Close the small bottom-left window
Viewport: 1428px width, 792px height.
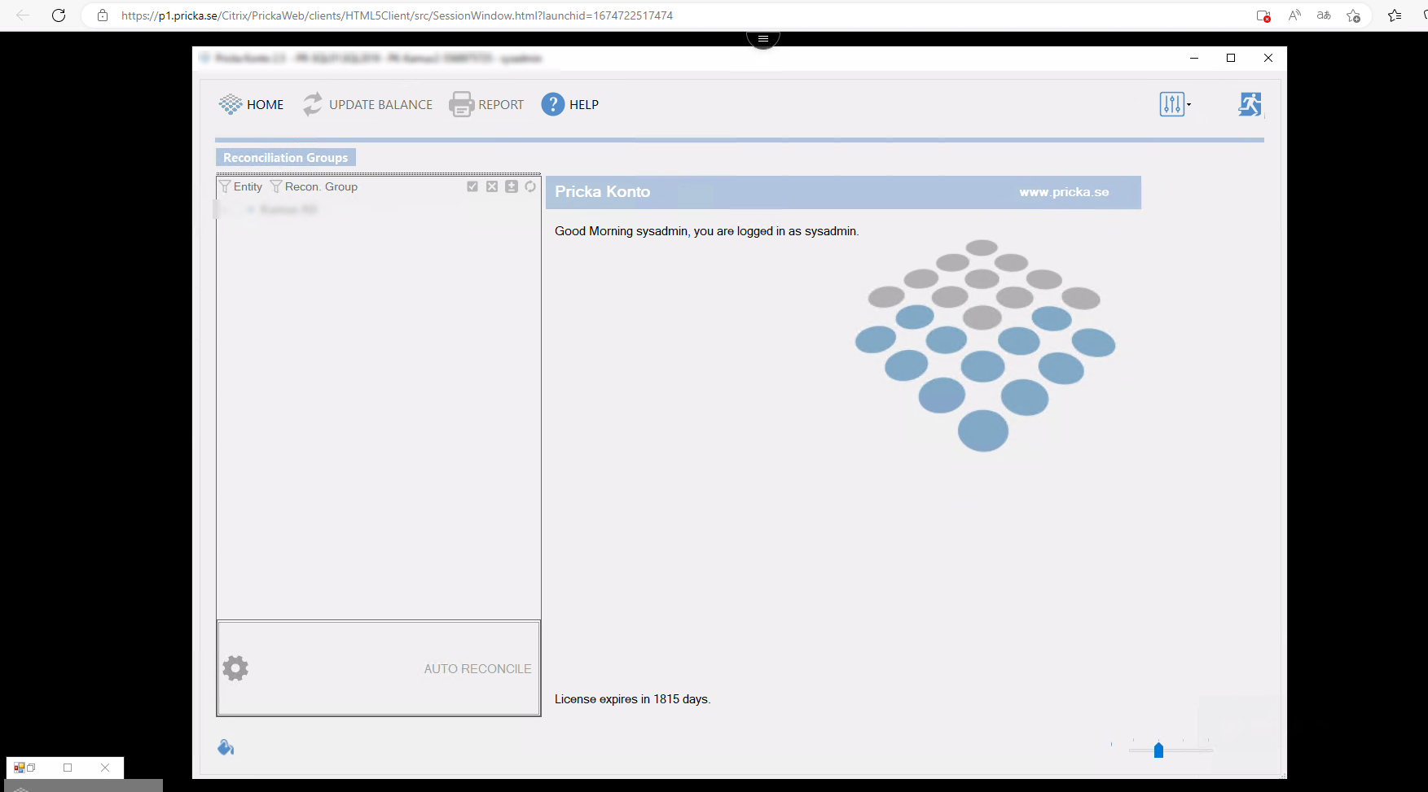click(x=105, y=768)
